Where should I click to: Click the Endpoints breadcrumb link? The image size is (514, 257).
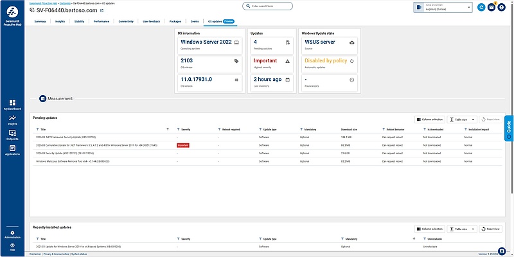click(66, 3)
